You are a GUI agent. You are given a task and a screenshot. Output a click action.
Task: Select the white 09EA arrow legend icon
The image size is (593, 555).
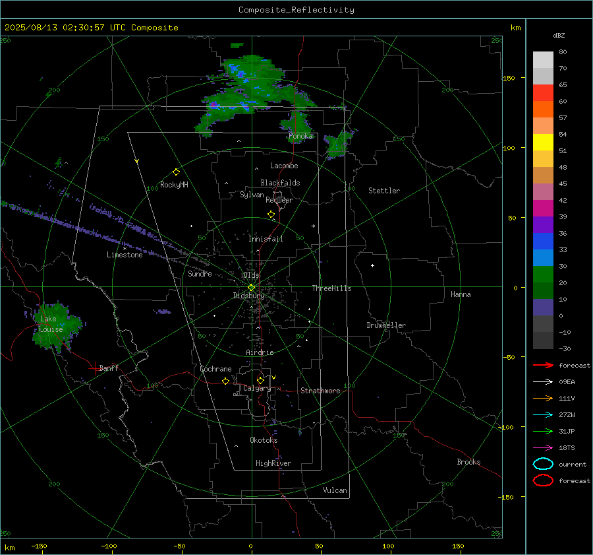[x=543, y=382]
